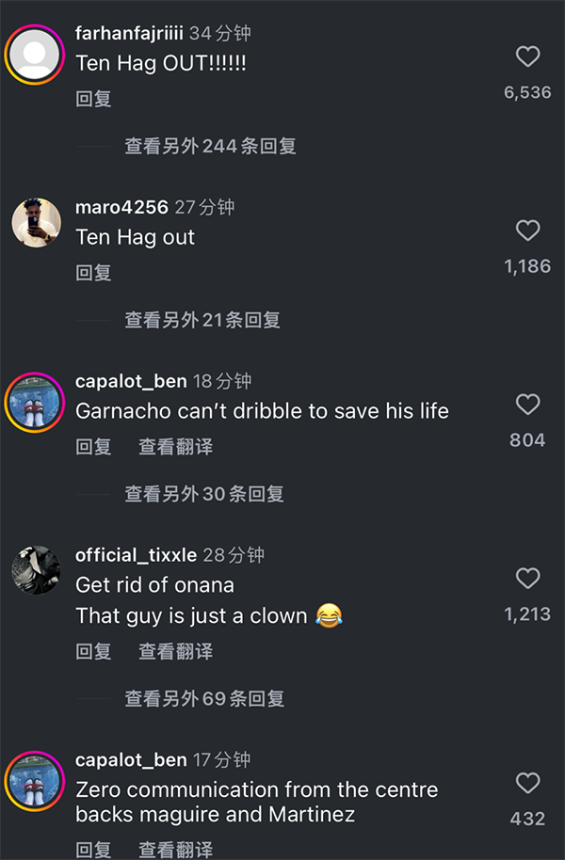Image resolution: width=565 pixels, height=860 pixels.
Task: Translate the "Zero communication" comment
Action: (176, 849)
